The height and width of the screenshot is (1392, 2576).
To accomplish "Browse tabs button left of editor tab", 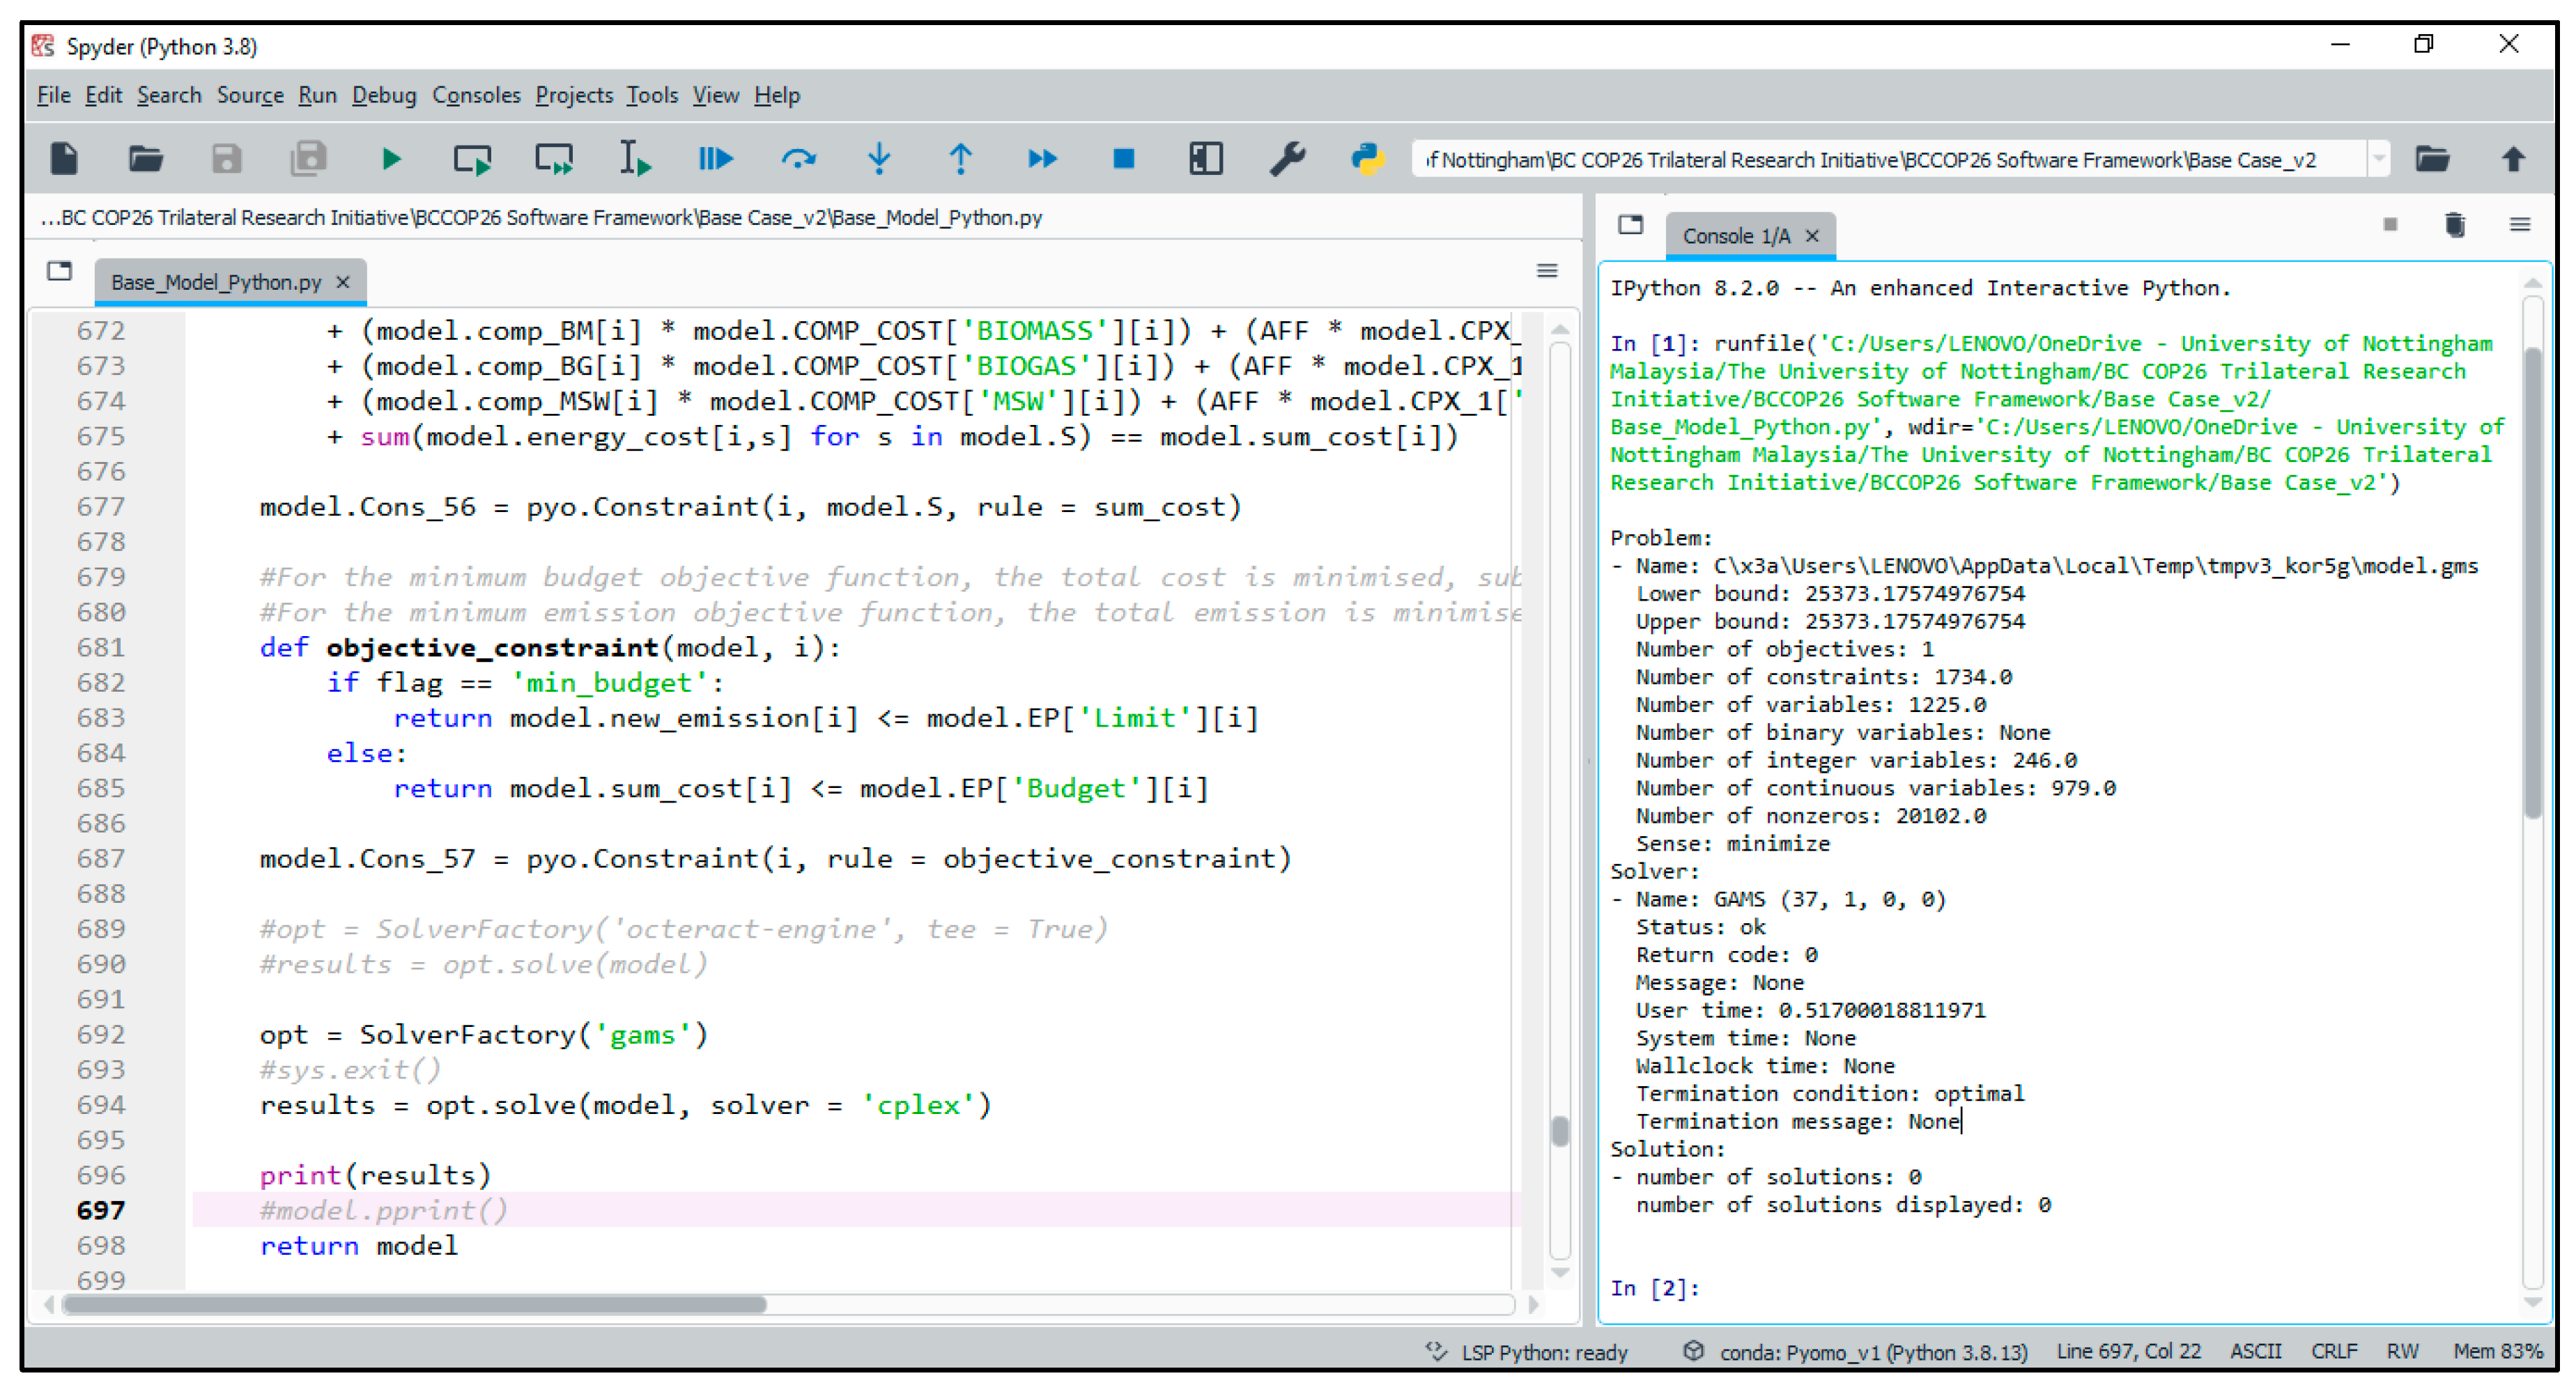I will (60, 271).
